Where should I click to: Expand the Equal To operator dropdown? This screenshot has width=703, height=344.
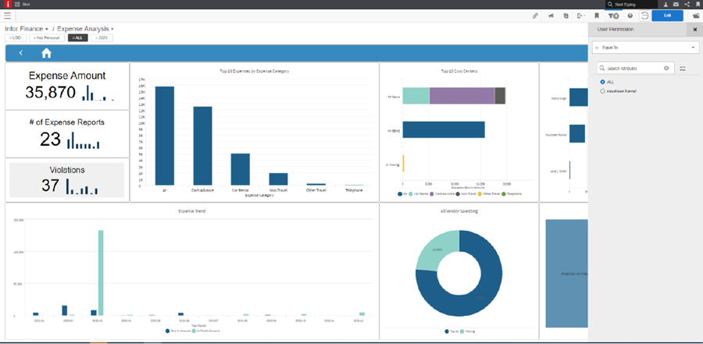click(x=694, y=48)
